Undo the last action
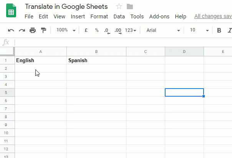Screen dimensions: 232x158 [x=11, y=30]
